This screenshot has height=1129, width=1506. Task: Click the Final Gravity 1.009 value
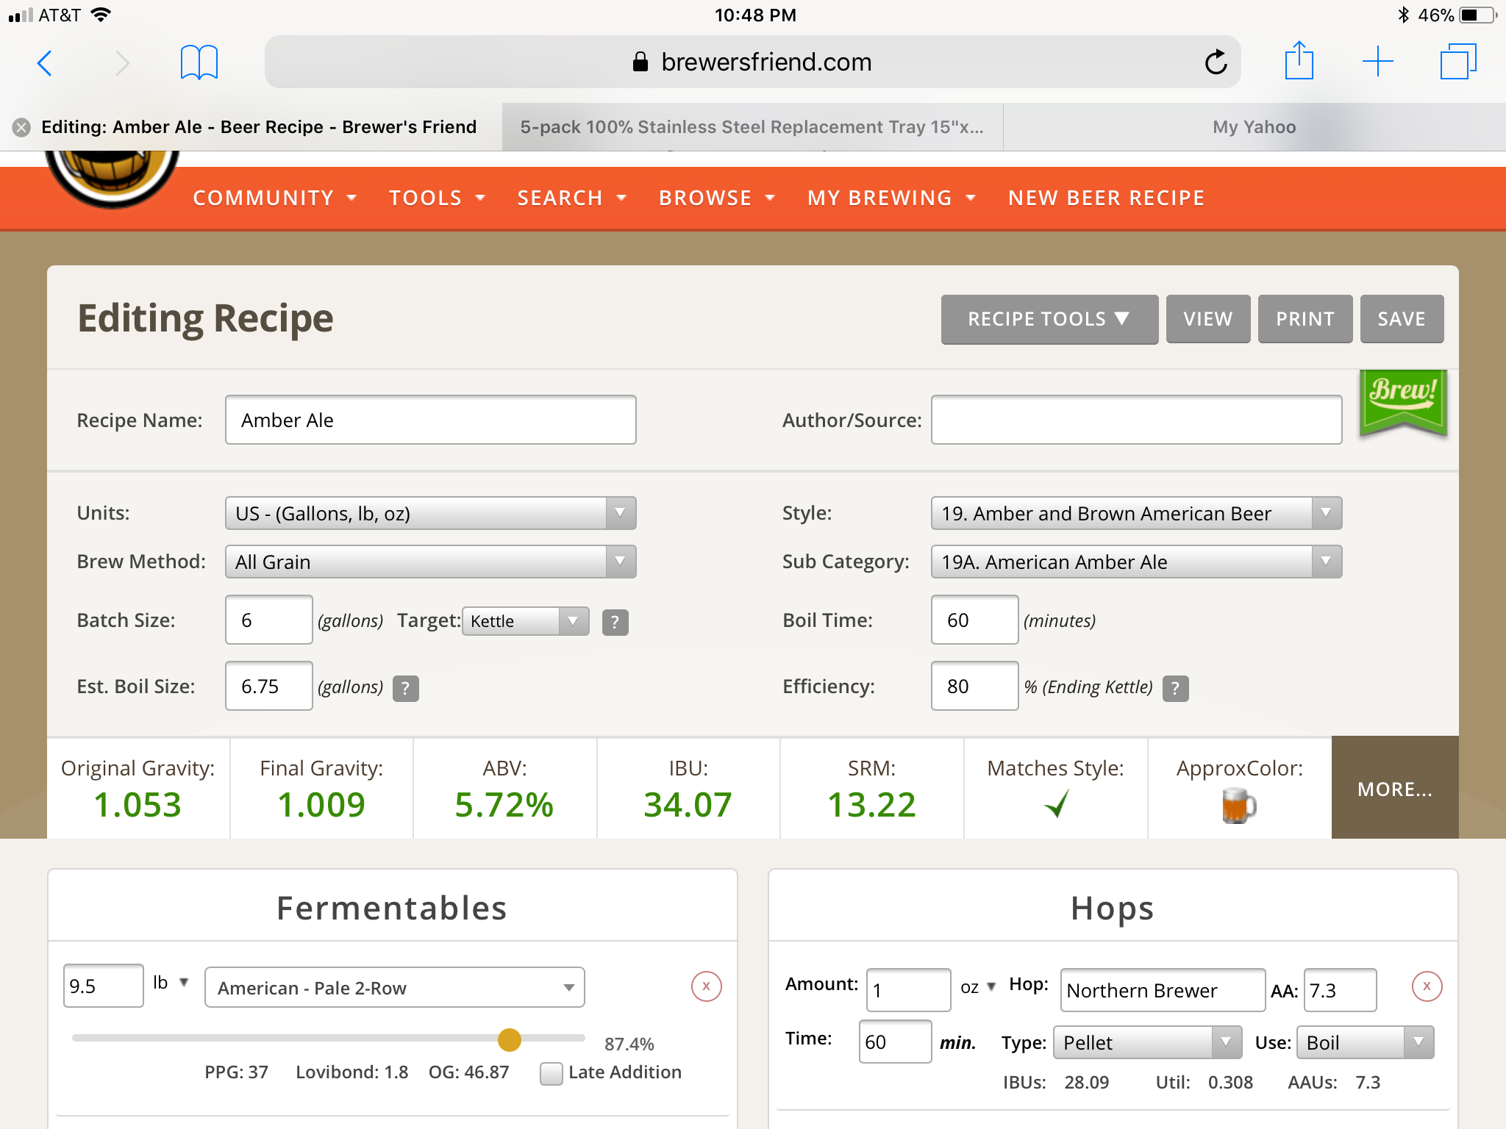(321, 805)
